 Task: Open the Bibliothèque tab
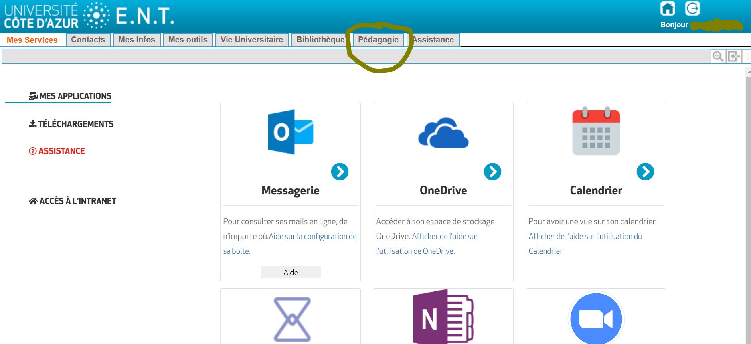click(x=320, y=40)
